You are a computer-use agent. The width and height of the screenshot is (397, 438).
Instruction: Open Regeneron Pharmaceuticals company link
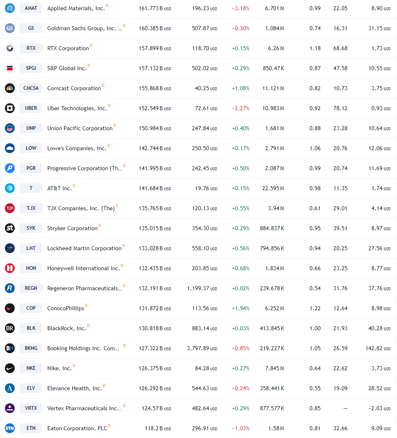point(84,288)
